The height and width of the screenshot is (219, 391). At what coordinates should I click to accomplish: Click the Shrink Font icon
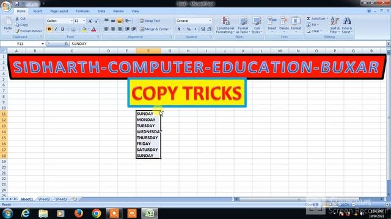pos(97,21)
